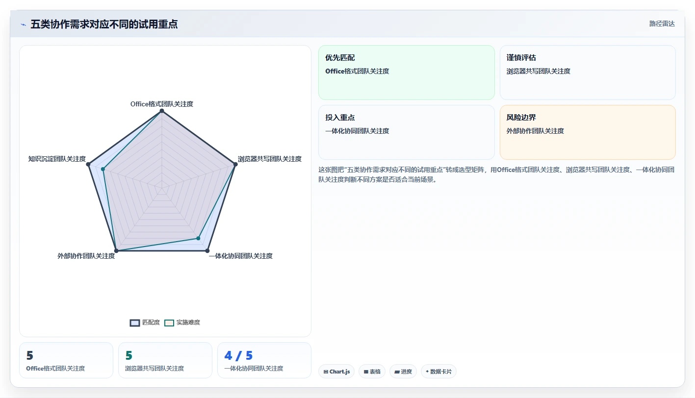Image resolution: width=695 pixels, height=398 pixels.
Task: Click the 实施难度 point on the 知识沉淀 axis
Action: point(103,169)
